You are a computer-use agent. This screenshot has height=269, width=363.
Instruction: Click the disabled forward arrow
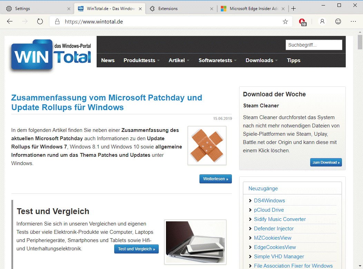[x=25, y=21]
